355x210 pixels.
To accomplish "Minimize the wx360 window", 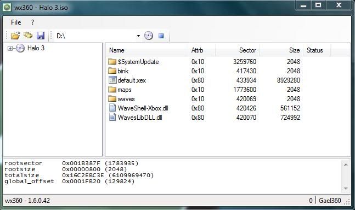I will pos(303,5).
